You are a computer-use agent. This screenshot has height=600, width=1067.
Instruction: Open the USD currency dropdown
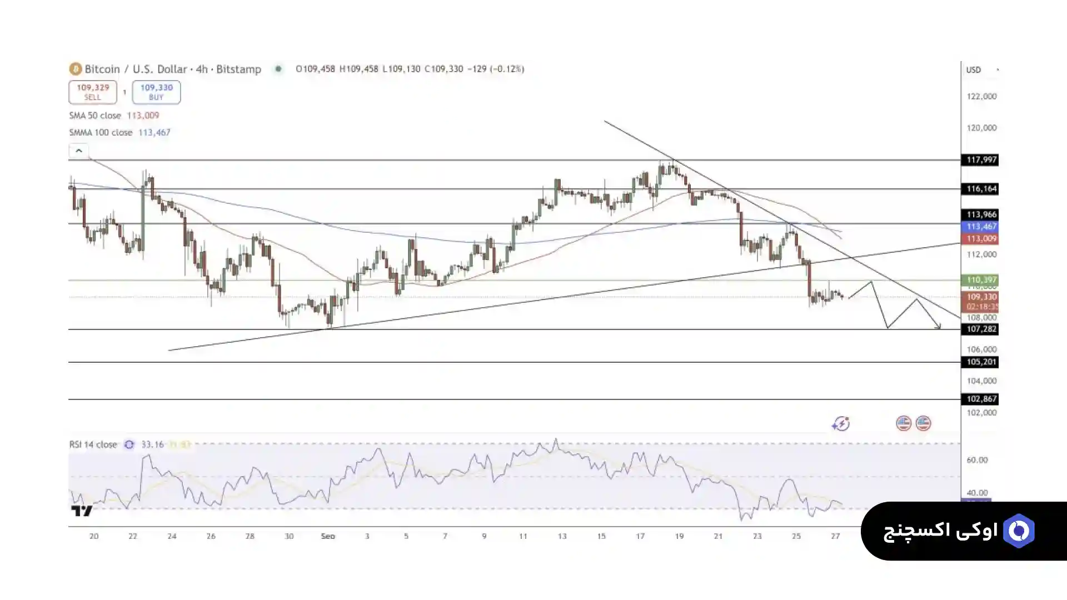click(x=981, y=70)
